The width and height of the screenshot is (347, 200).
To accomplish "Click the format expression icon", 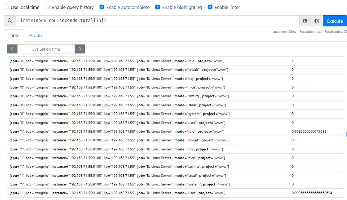I will 305,21.
